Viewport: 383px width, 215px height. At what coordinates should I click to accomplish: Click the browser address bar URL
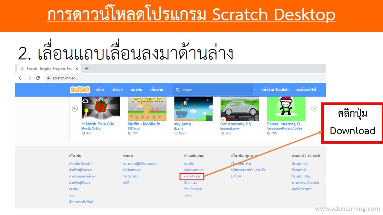point(65,78)
